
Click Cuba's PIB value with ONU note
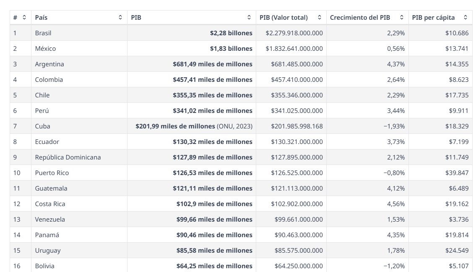click(x=194, y=126)
